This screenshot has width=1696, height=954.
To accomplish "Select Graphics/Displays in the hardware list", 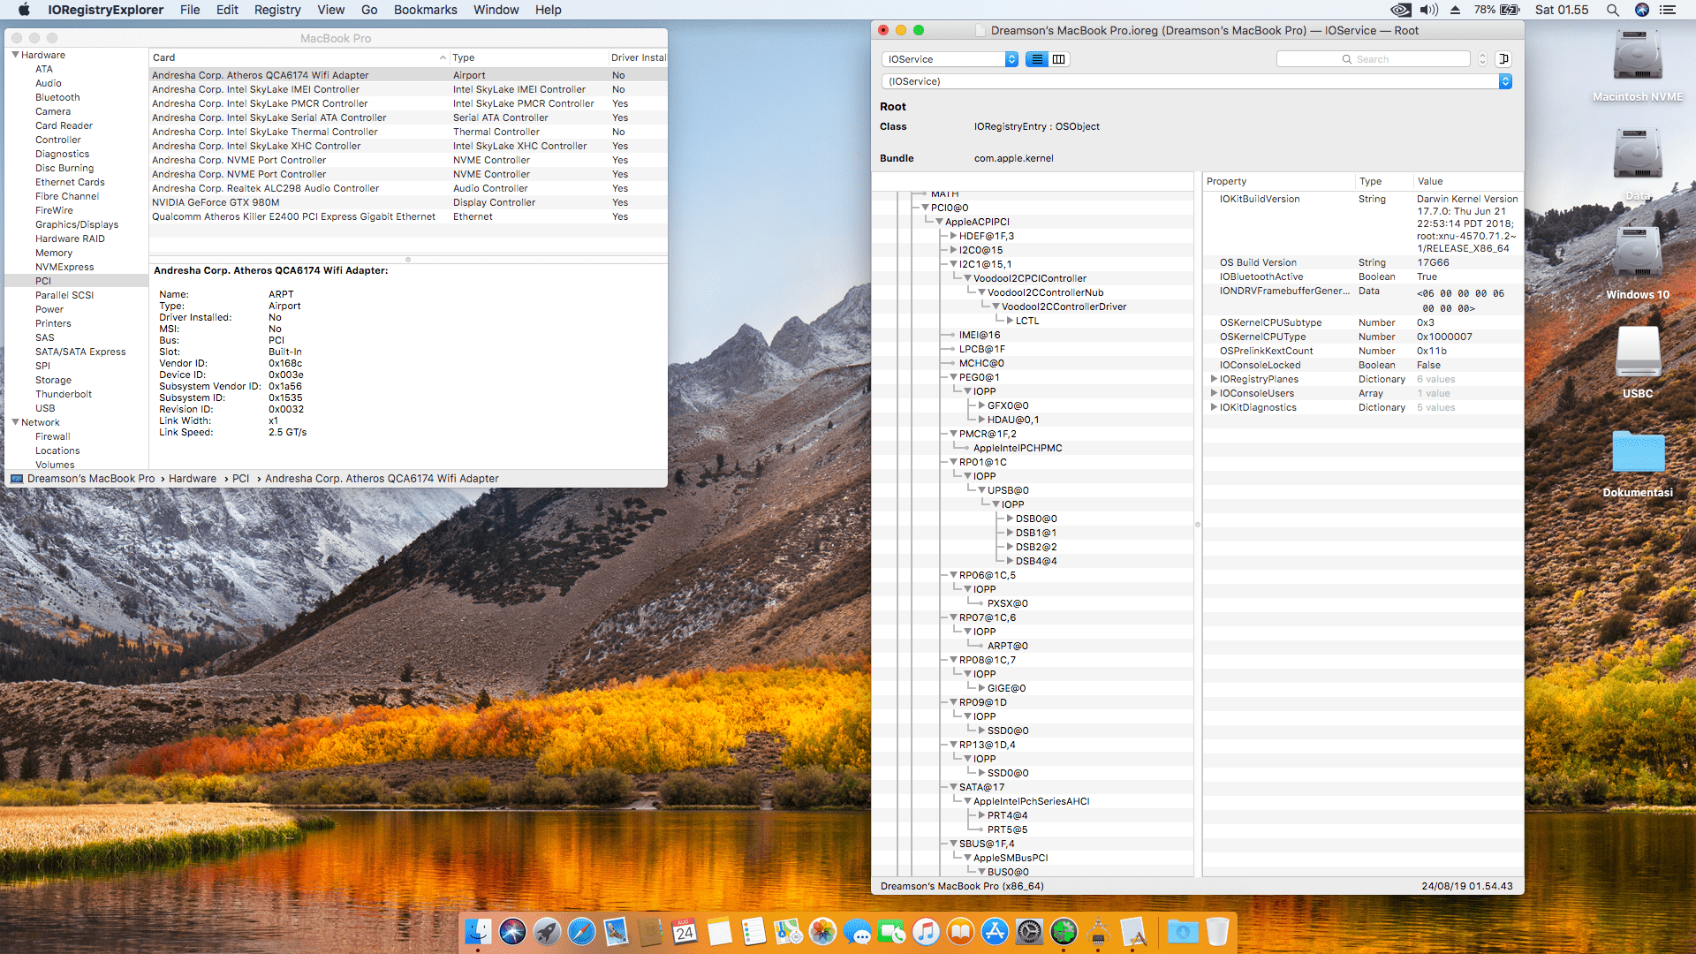I will (77, 224).
